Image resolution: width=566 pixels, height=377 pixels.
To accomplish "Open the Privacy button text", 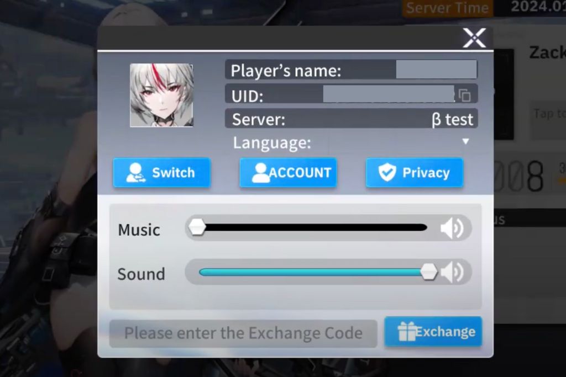I will [426, 173].
